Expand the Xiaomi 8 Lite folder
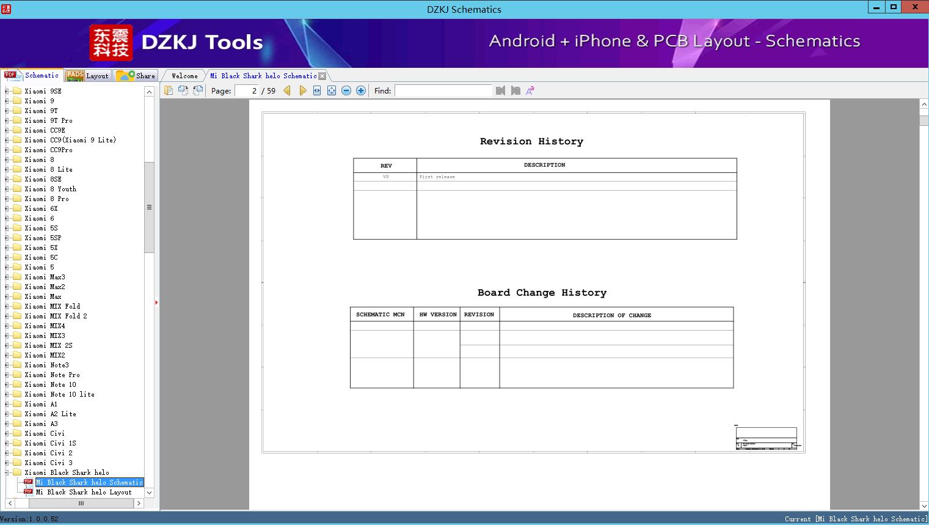The width and height of the screenshot is (929, 525). coord(7,169)
